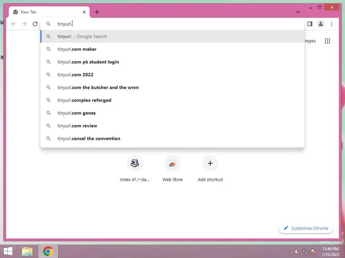The width and height of the screenshot is (345, 258).
Task: Open the Windows Start button
Action: pos(8,251)
